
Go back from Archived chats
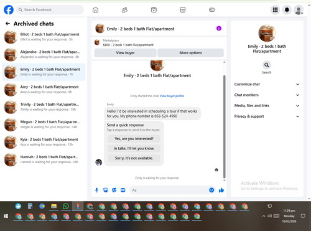click(x=7, y=24)
